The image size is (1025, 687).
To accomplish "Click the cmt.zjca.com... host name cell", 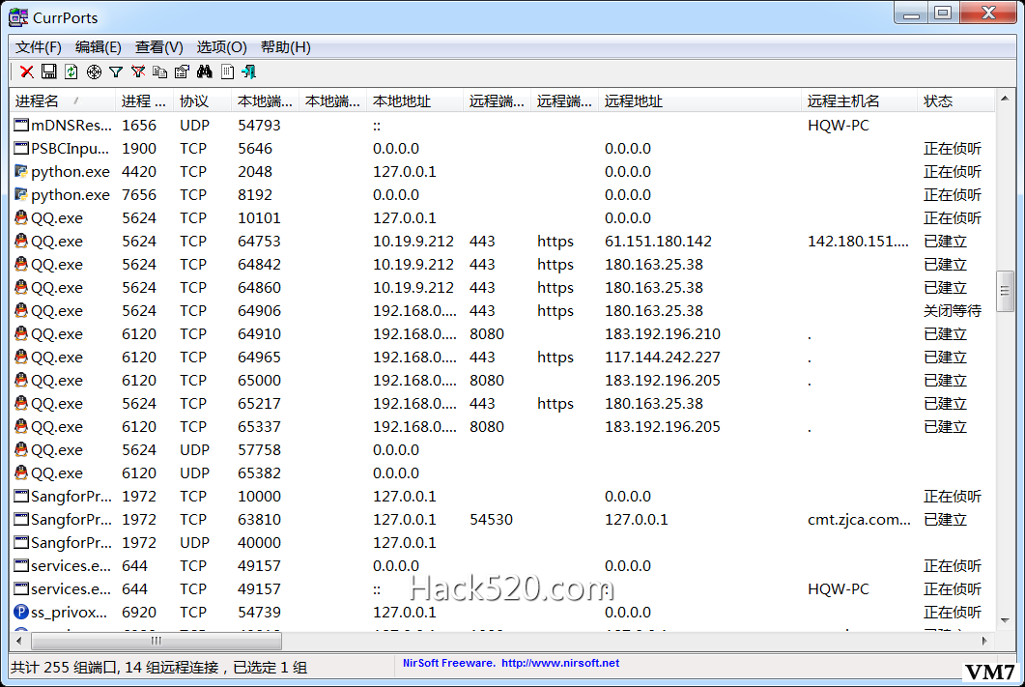I will click(859, 520).
